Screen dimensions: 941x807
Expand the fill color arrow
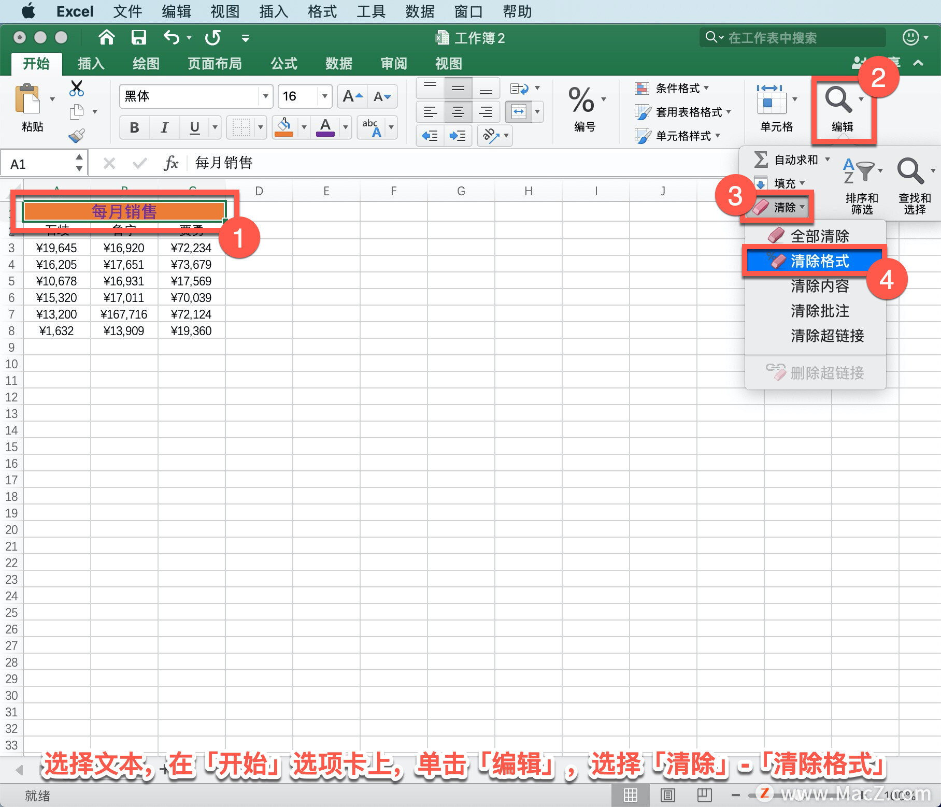pos(304,127)
